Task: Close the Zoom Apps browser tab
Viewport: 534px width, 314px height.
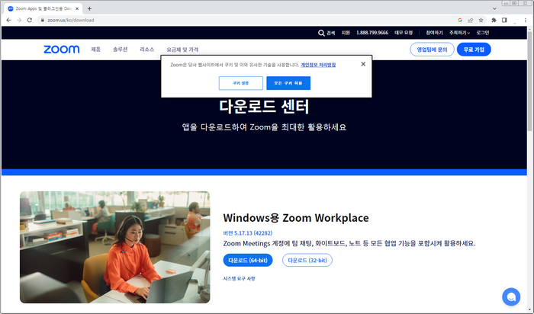Action: pos(77,9)
